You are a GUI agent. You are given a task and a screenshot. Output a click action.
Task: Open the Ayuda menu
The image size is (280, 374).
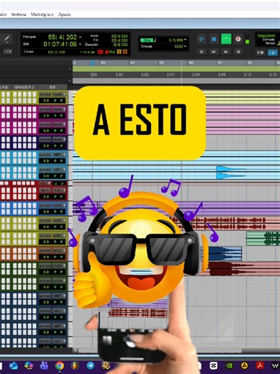coord(64,14)
